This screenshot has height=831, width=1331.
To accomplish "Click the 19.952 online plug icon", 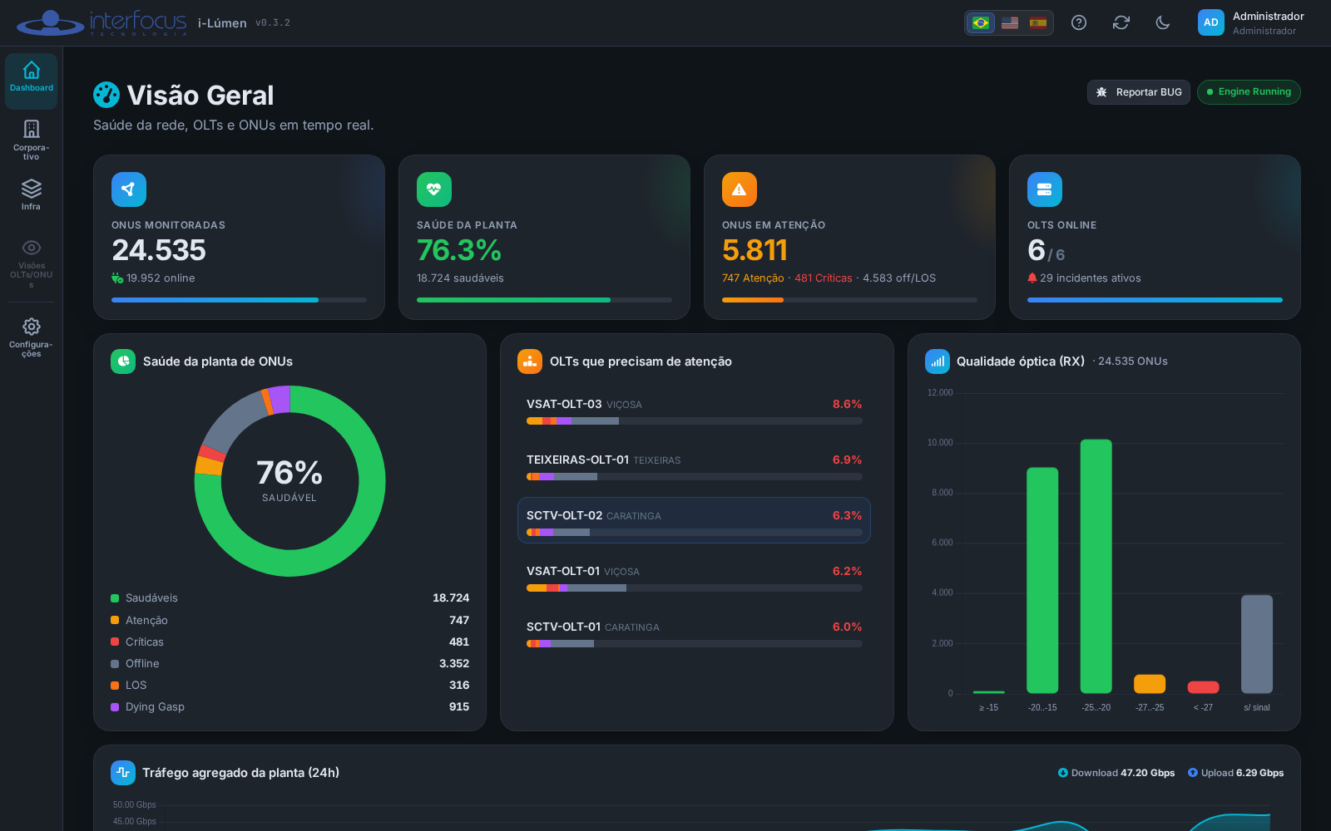I will (117, 278).
